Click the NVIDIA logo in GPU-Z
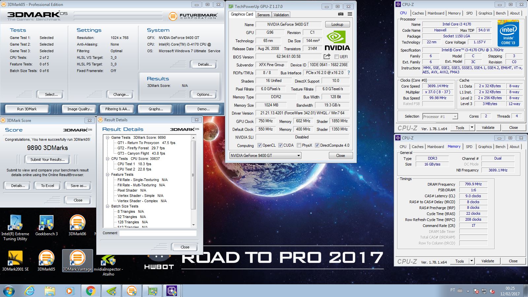The image size is (528, 297). 337,40
